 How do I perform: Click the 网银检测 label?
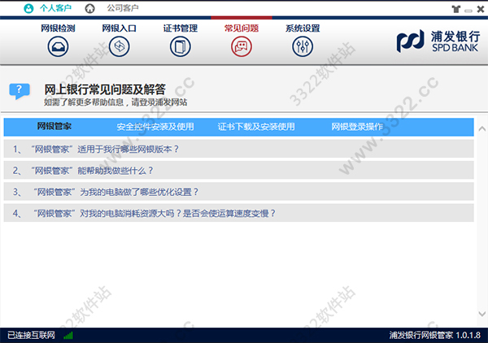tap(58, 28)
